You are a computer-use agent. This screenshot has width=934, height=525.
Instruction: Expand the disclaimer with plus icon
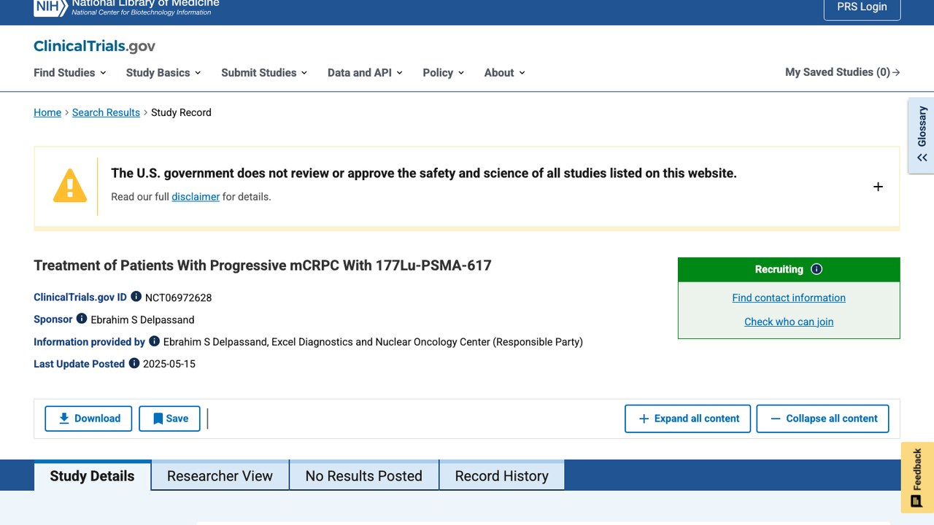coord(878,187)
